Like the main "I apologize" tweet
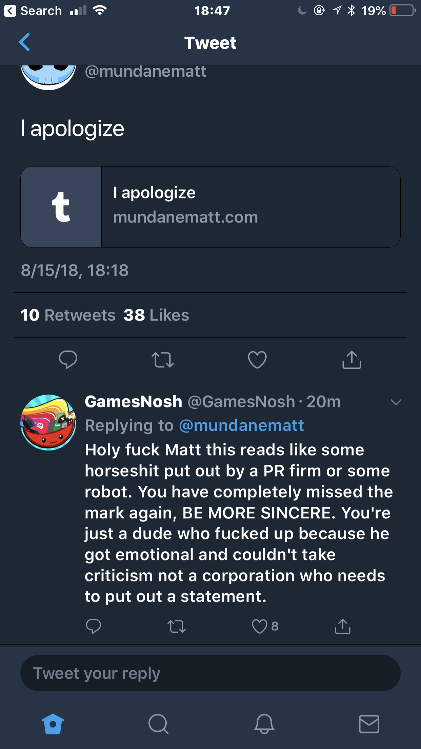This screenshot has height=749, width=421. pyautogui.click(x=257, y=360)
